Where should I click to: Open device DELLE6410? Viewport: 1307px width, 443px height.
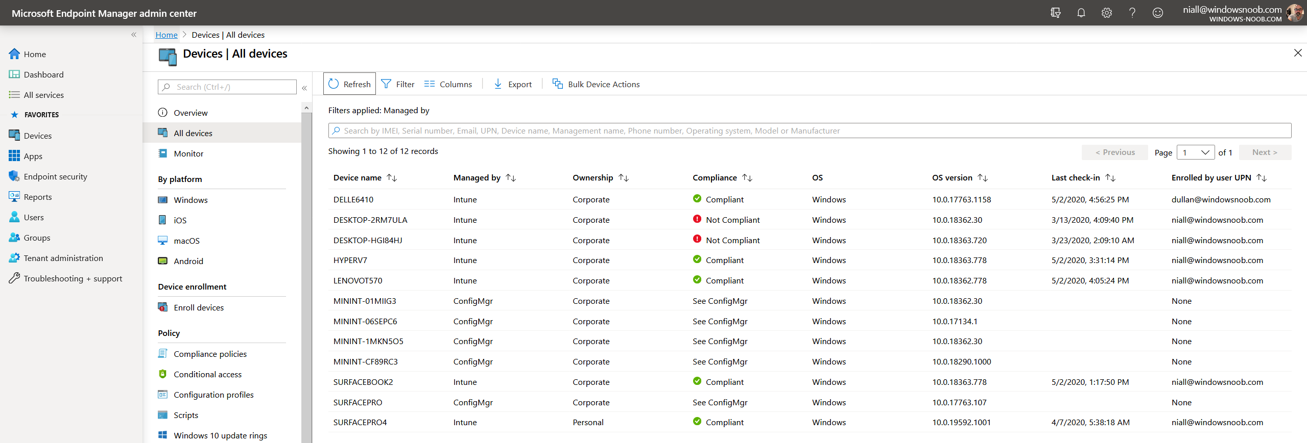[353, 200]
